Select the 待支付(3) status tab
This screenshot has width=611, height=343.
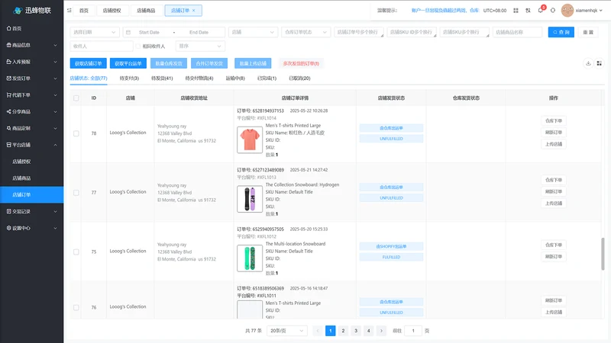(x=129, y=79)
